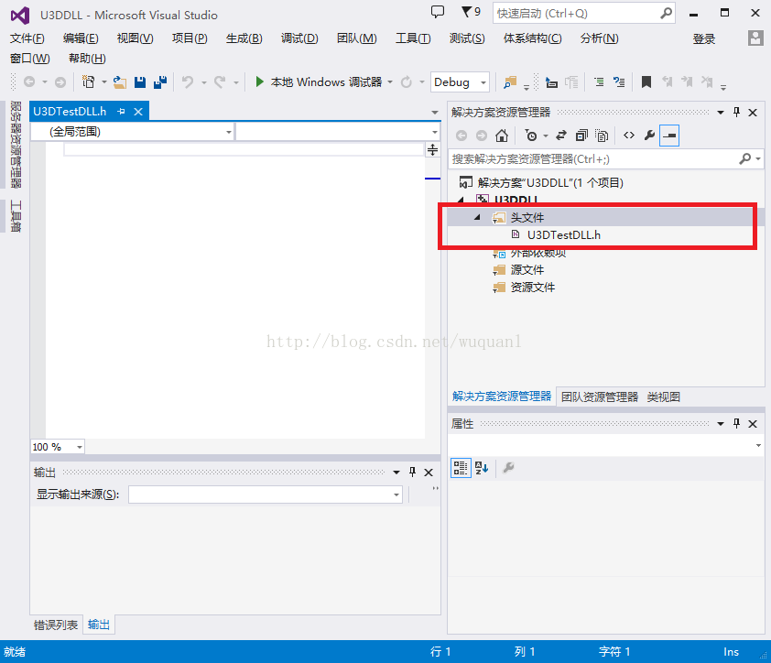771x663 pixels.
Task: Click the feedback speech bubble icon
Action: 437,12
